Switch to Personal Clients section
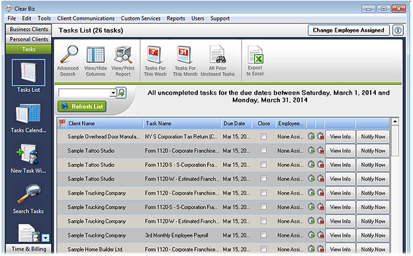Image resolution: width=413 pixels, height=256 pixels. point(28,39)
